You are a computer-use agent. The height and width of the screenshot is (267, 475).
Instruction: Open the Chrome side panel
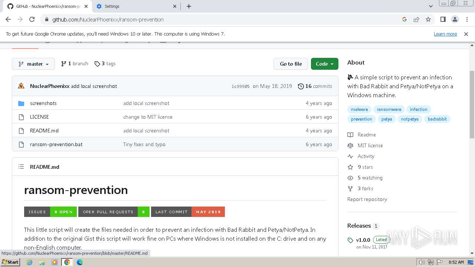443,19
